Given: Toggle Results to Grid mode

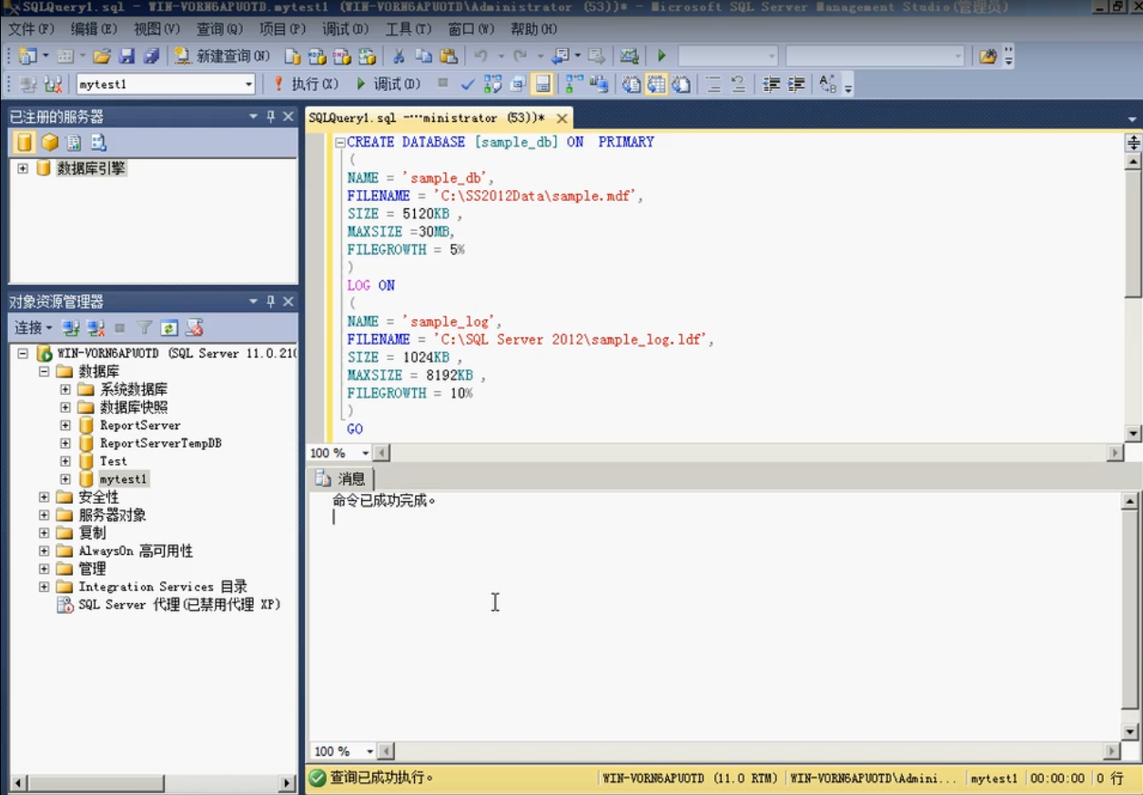Looking at the screenshot, I should (x=656, y=85).
